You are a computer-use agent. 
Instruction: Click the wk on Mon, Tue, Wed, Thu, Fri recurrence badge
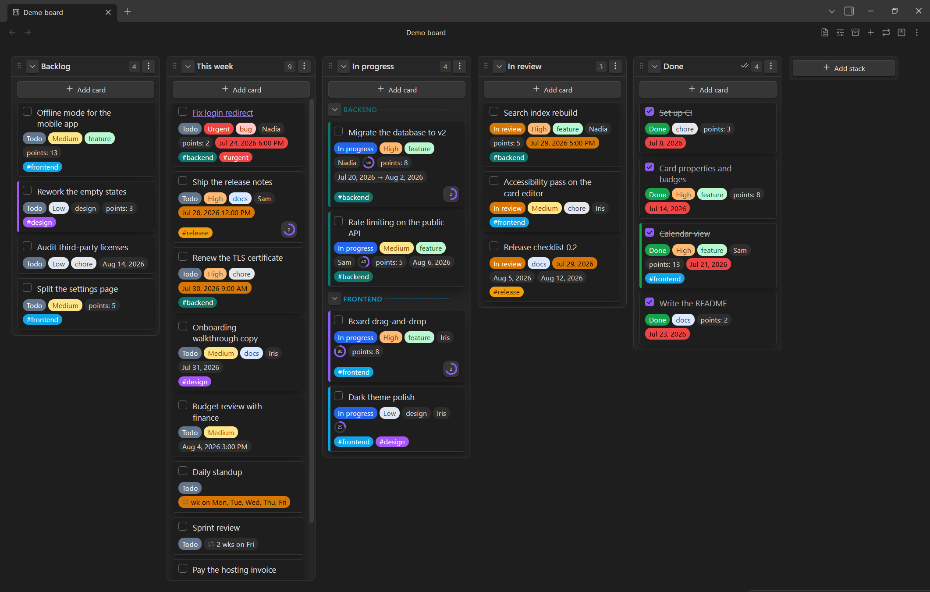[234, 502]
